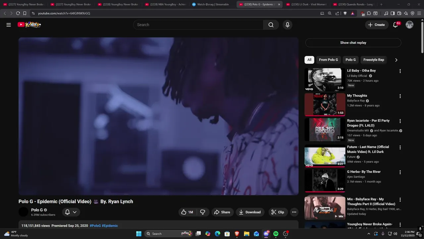Screen dimensions: 424x239
Task: Click the browser address bar URL
Action: [x=64, y=13]
